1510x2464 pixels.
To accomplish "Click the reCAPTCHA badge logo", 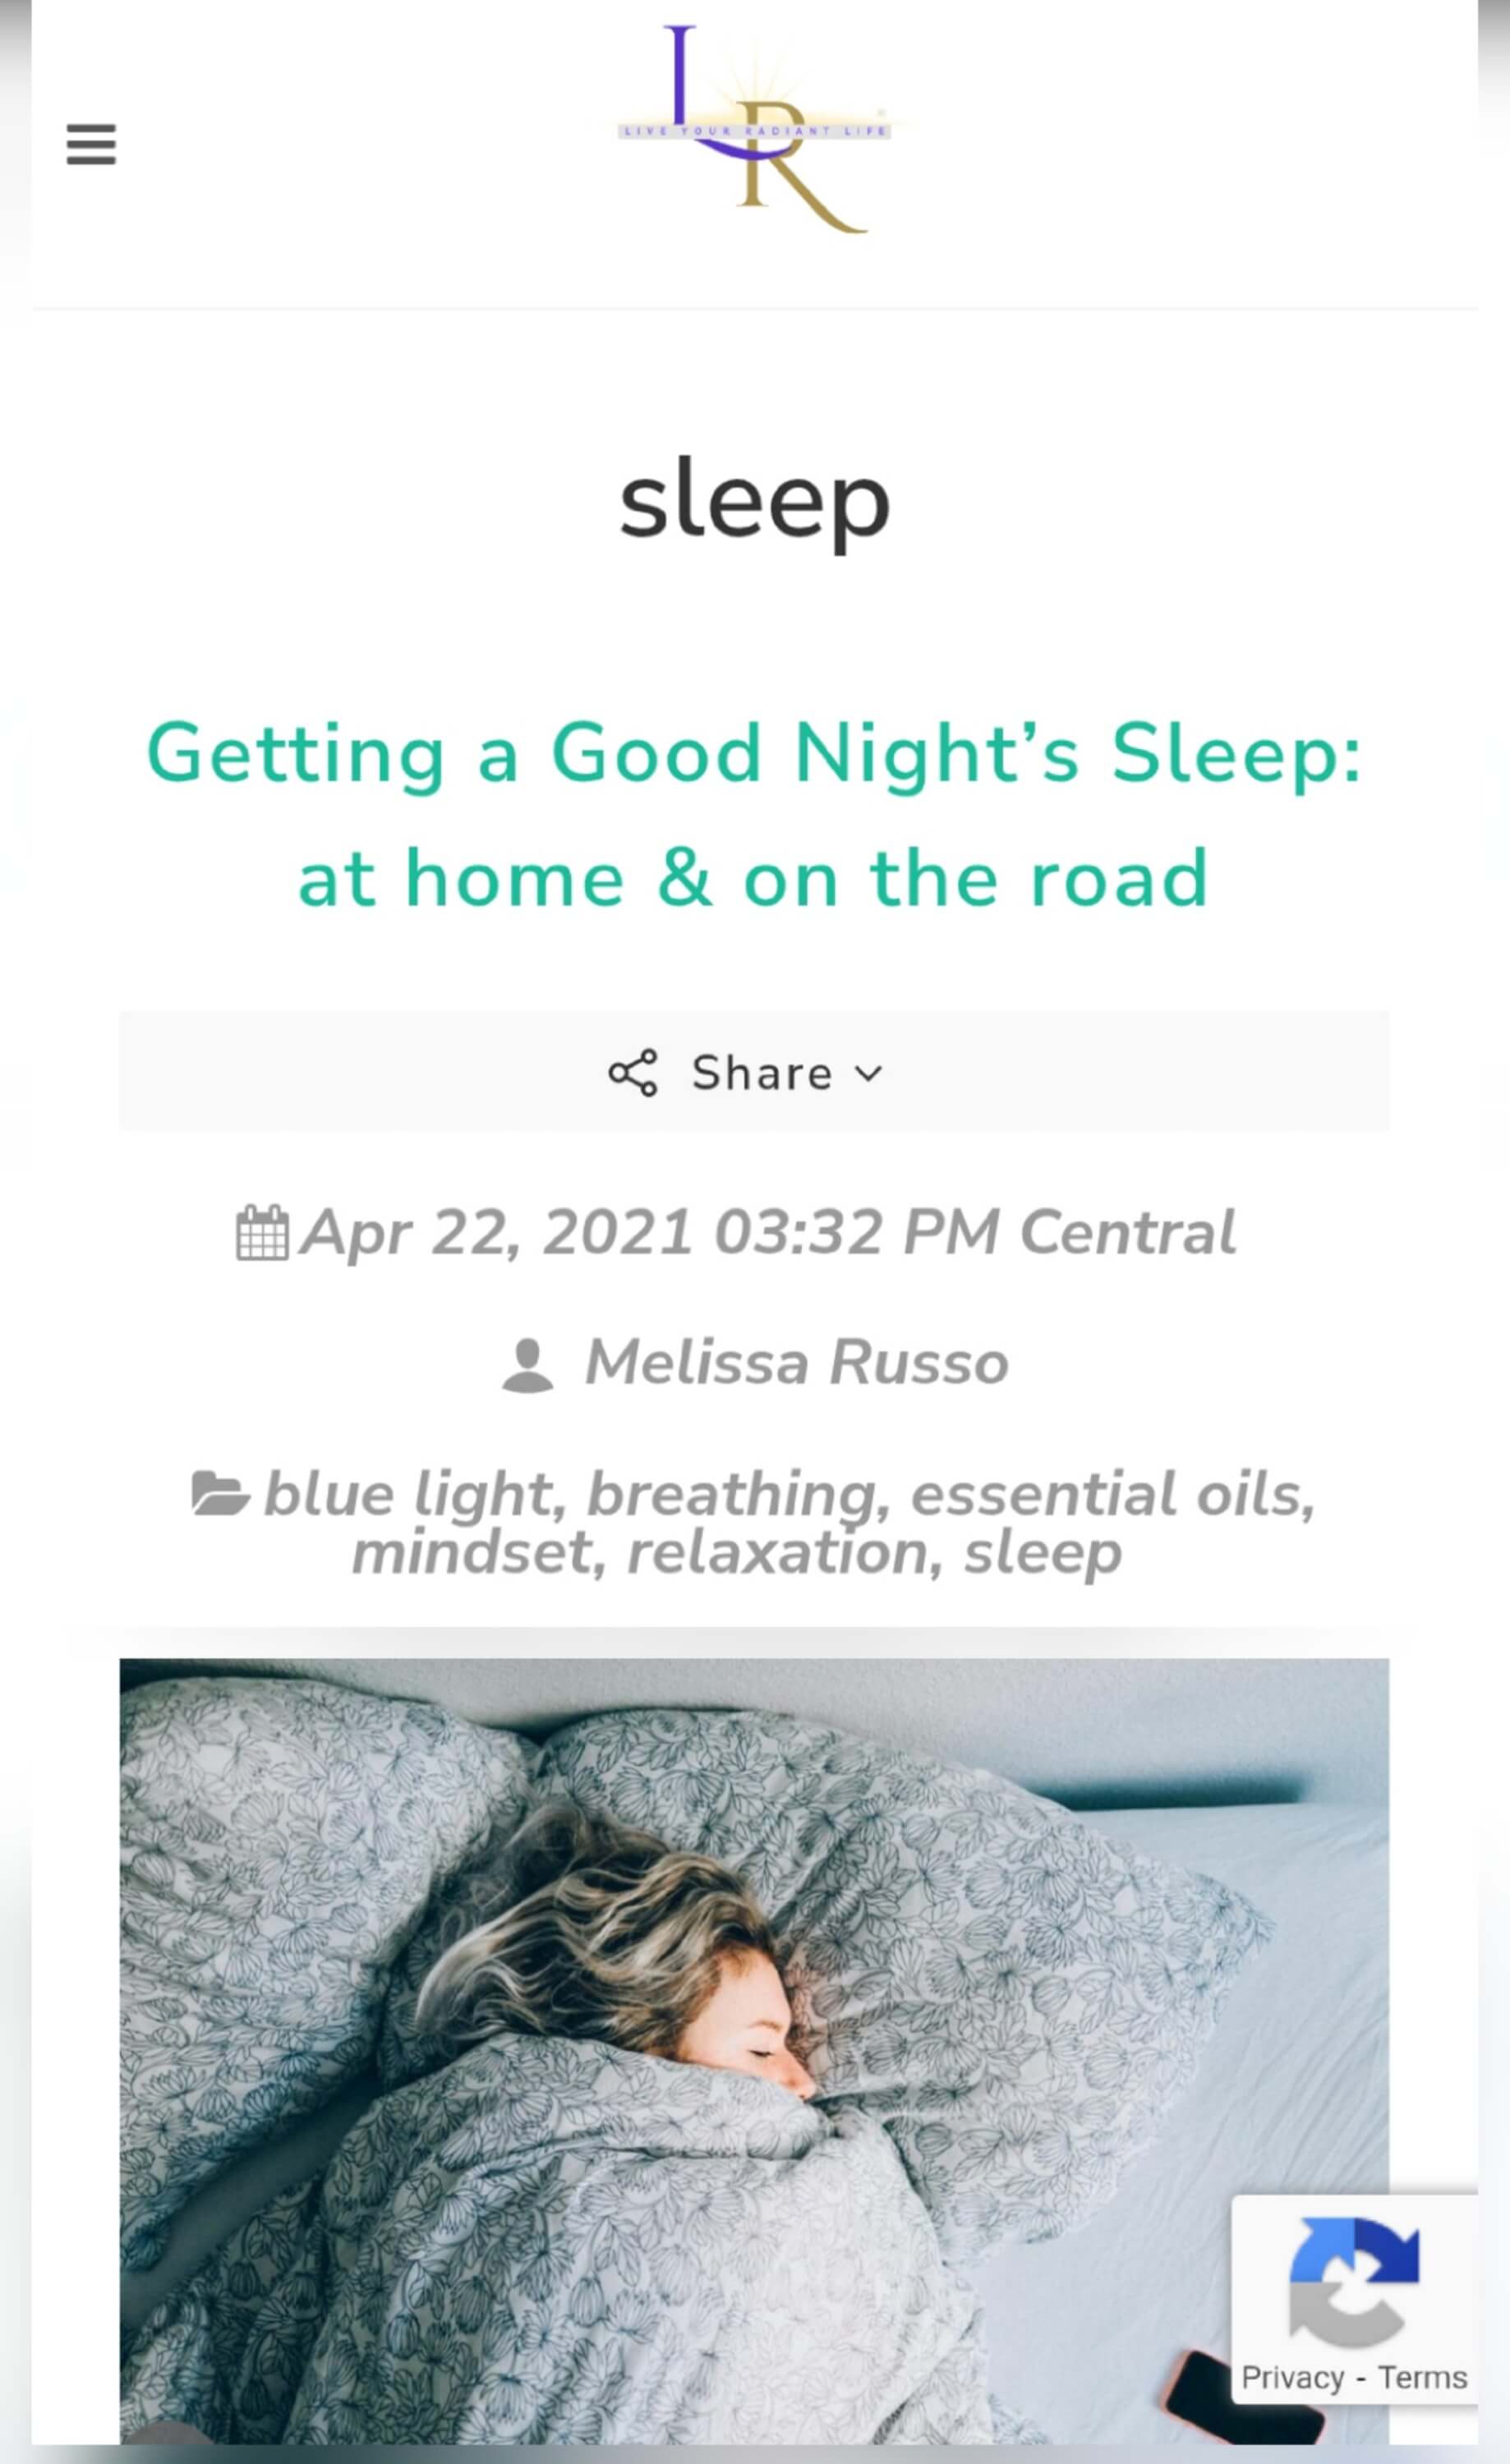I will 1353,2282.
